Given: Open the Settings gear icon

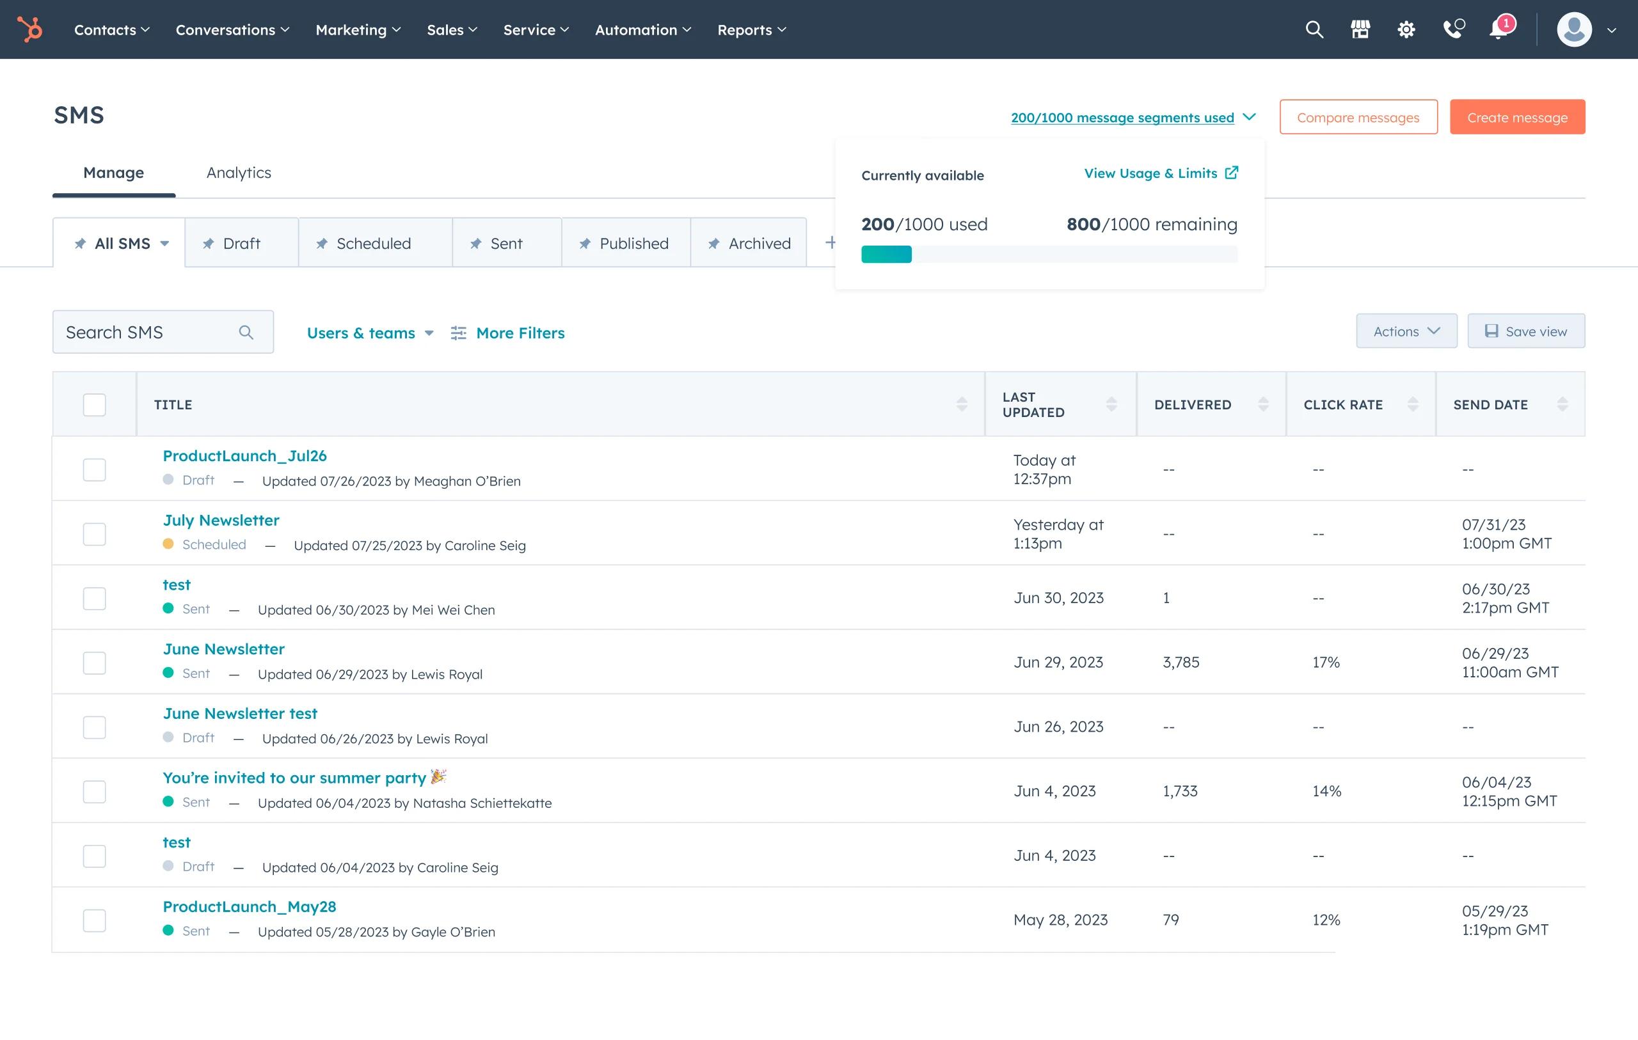Looking at the screenshot, I should (x=1406, y=29).
